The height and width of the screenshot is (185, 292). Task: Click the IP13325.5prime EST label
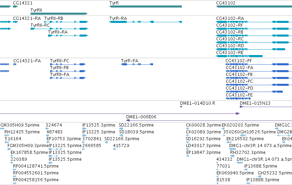click(x=65, y=153)
